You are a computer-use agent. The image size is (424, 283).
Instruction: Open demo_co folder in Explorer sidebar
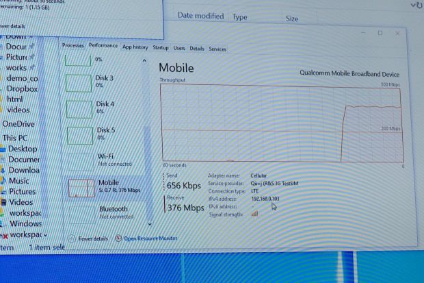pyautogui.click(x=22, y=78)
